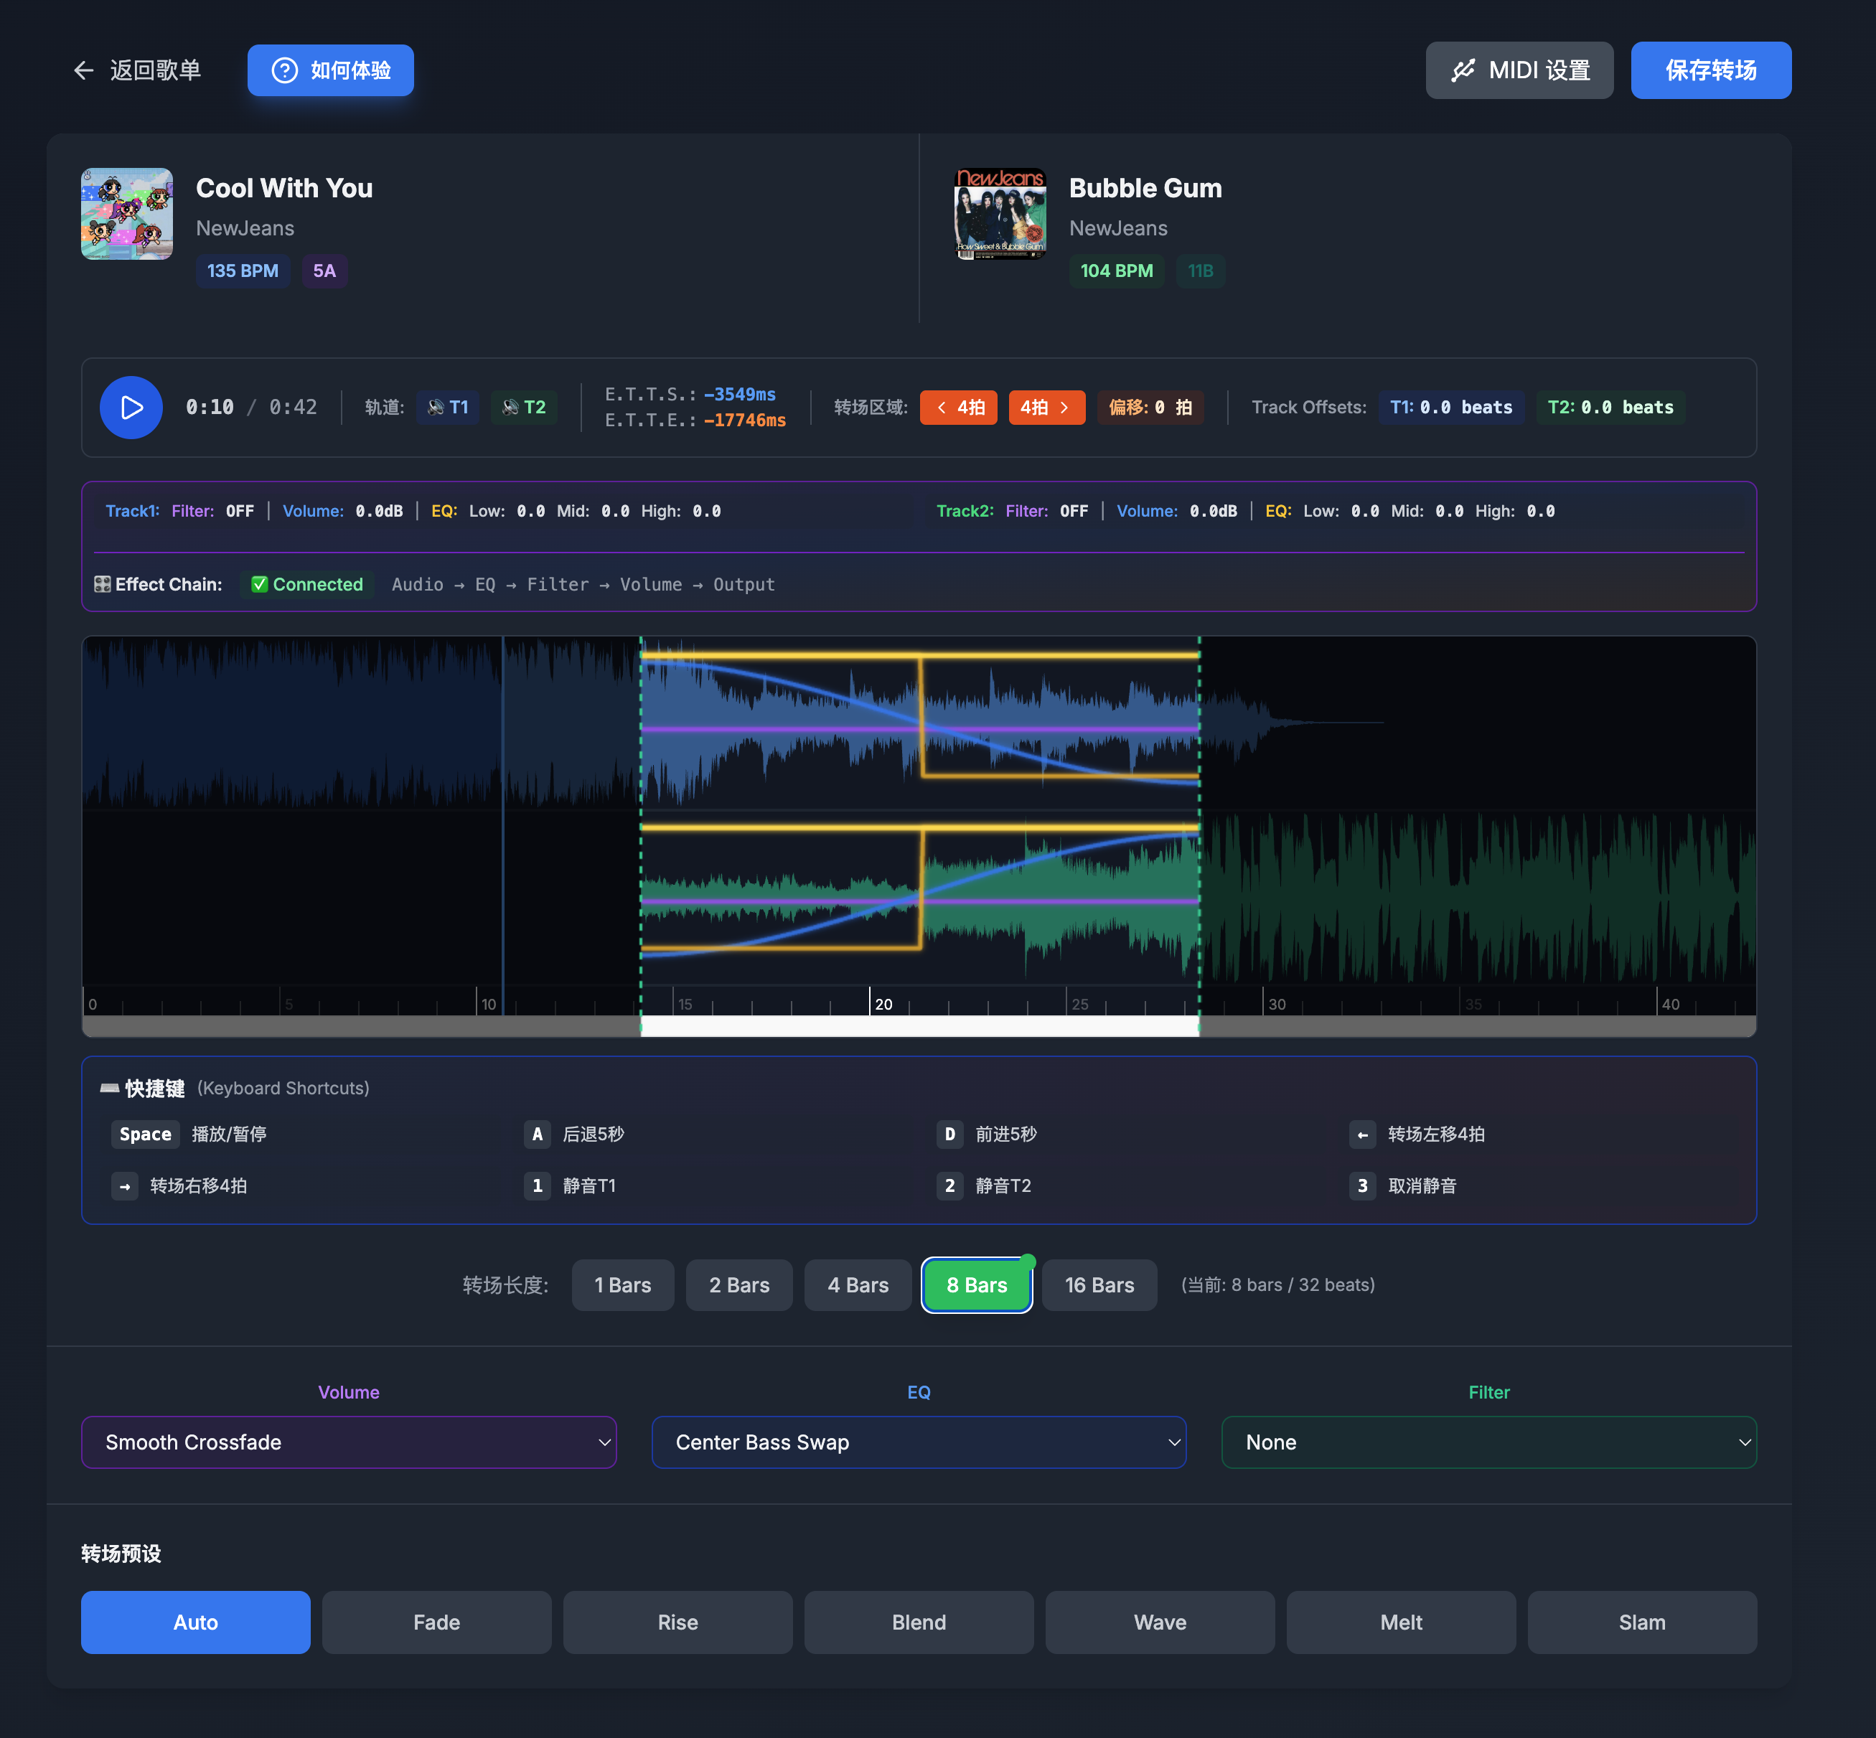The image size is (1876, 1738).
Task: Open Volume dropdown Smooth Crossfade
Action: click(349, 1442)
